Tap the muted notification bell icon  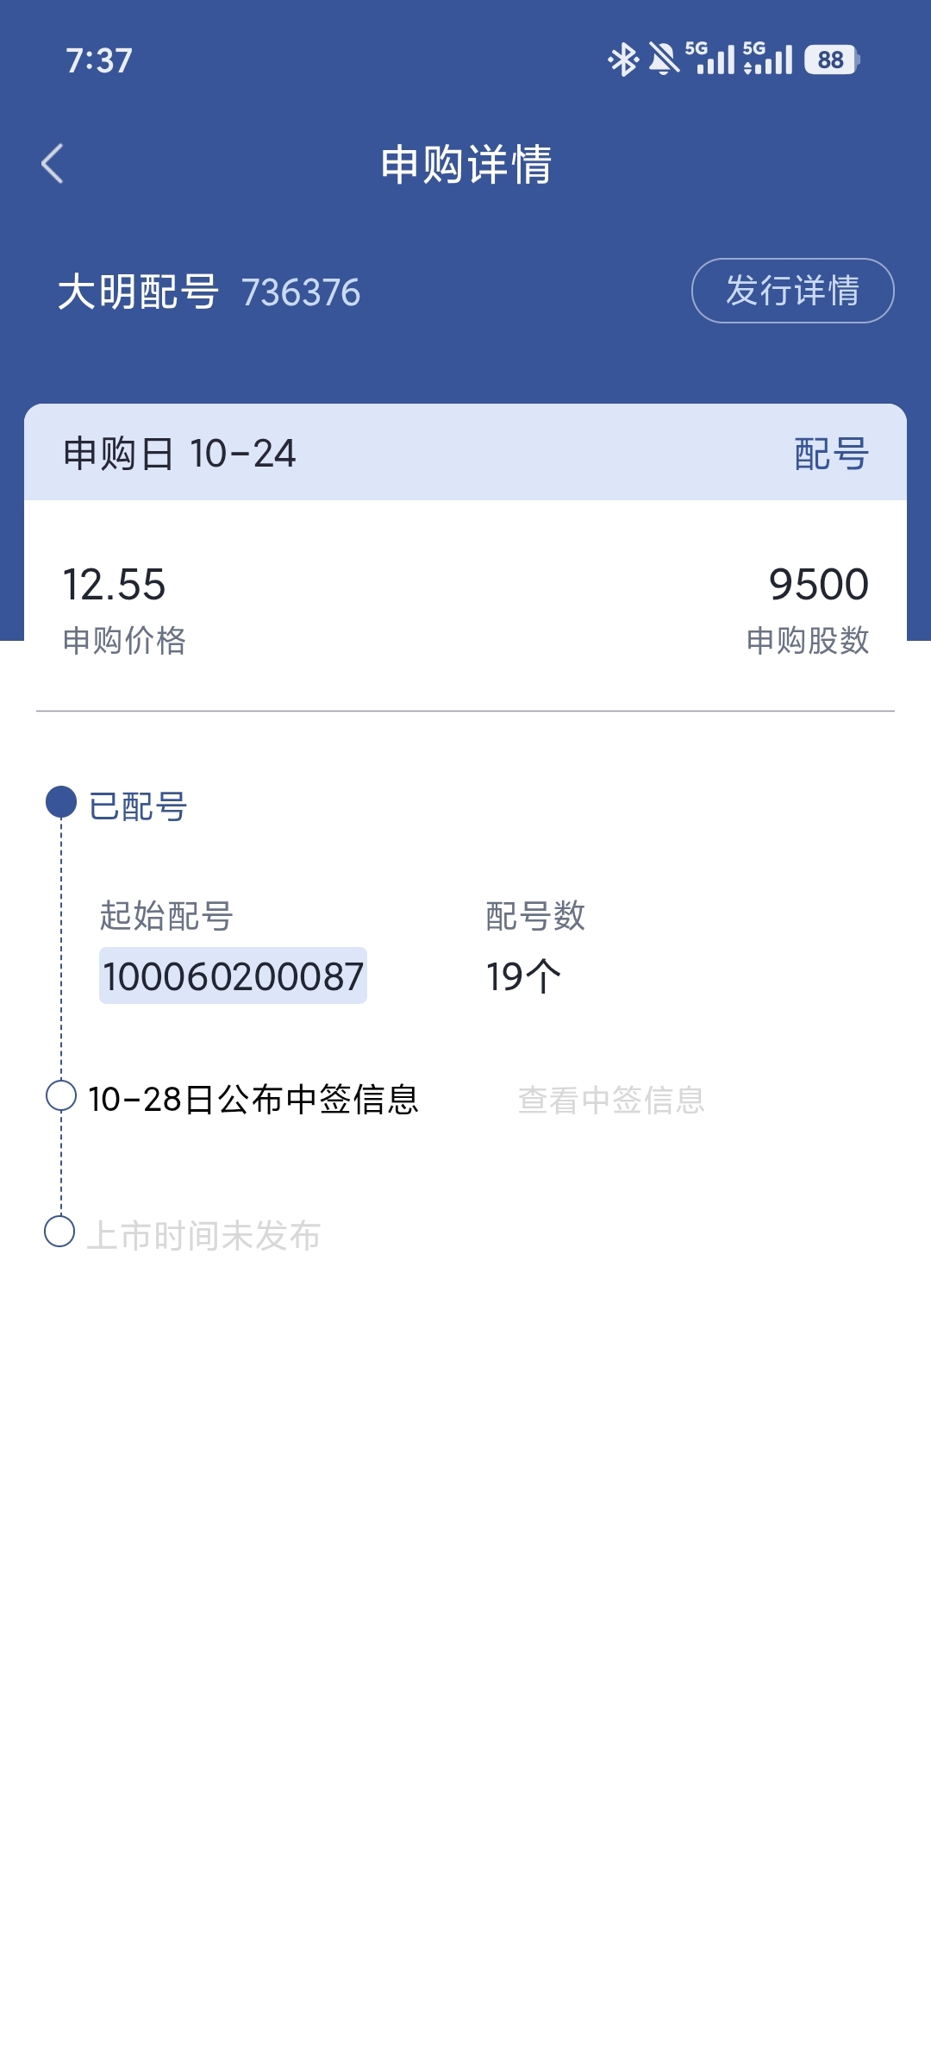pyautogui.click(x=663, y=60)
